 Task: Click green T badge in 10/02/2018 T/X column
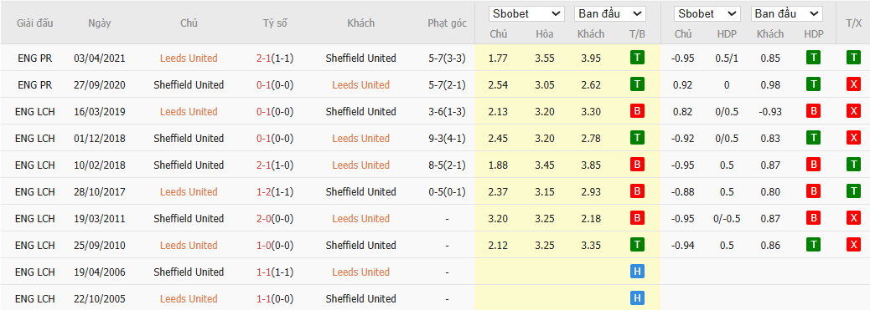click(x=852, y=165)
